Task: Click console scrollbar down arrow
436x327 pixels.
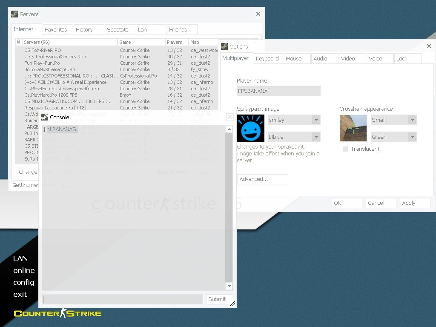Action: coord(229,286)
